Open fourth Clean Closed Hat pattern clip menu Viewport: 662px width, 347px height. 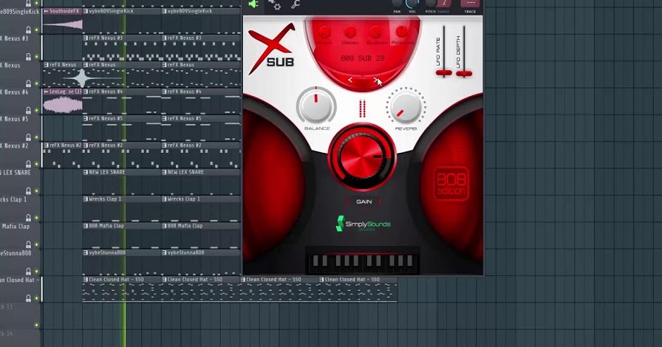click(321, 280)
